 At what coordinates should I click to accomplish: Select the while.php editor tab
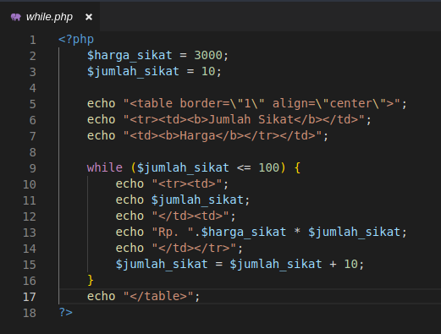[x=50, y=17]
